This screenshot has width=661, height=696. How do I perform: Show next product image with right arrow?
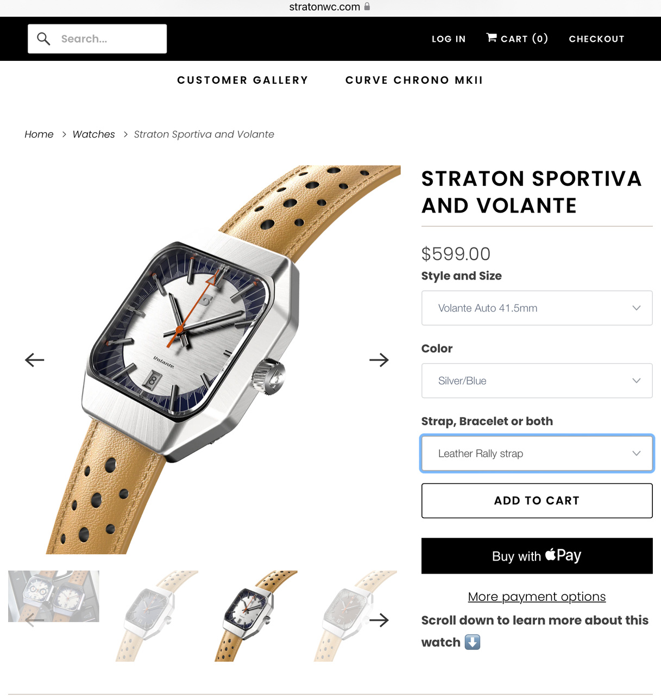pos(379,359)
